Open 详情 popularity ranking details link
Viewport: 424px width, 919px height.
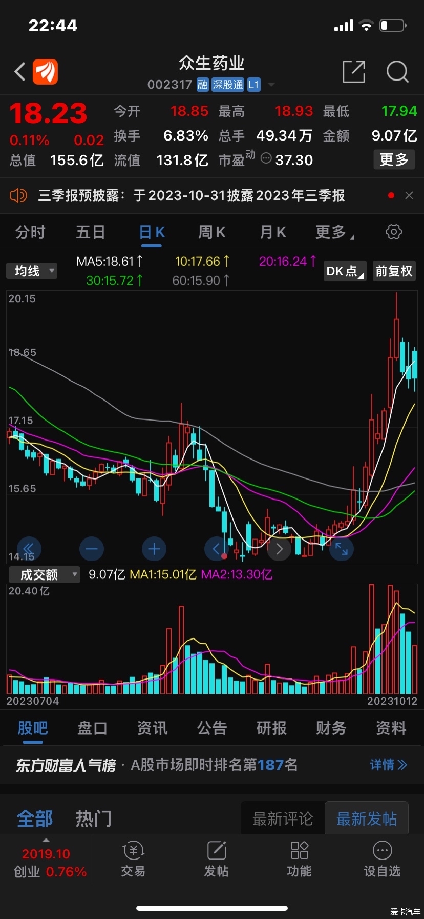click(389, 765)
